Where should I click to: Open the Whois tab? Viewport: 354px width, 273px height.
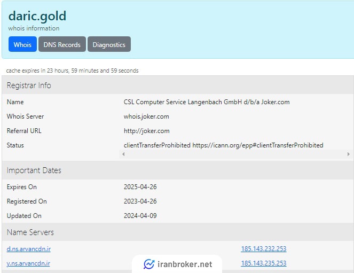point(22,44)
